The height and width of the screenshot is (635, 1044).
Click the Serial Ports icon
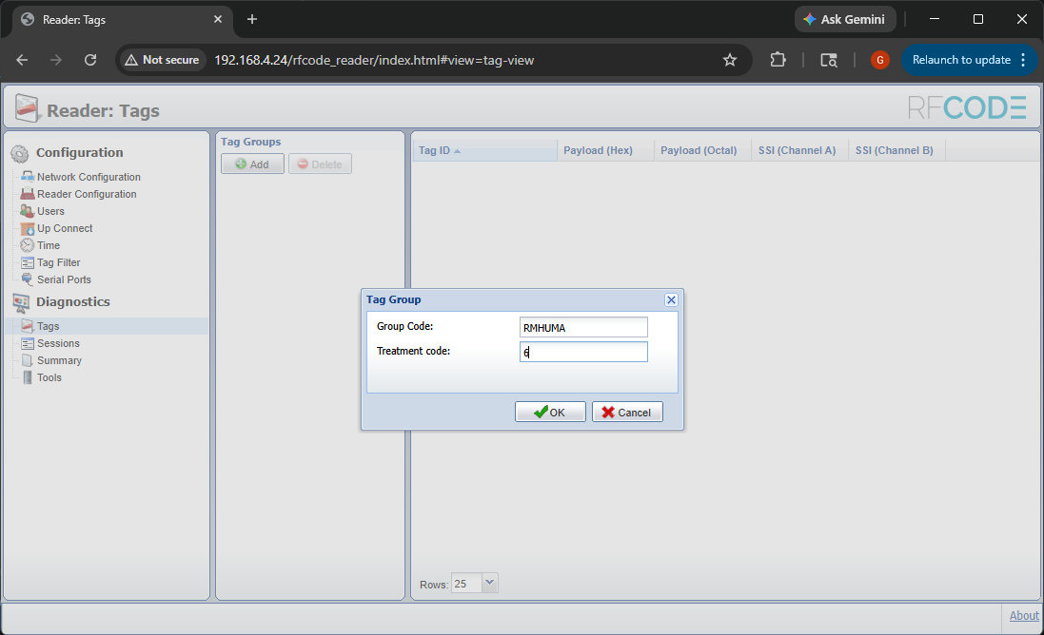(x=28, y=279)
